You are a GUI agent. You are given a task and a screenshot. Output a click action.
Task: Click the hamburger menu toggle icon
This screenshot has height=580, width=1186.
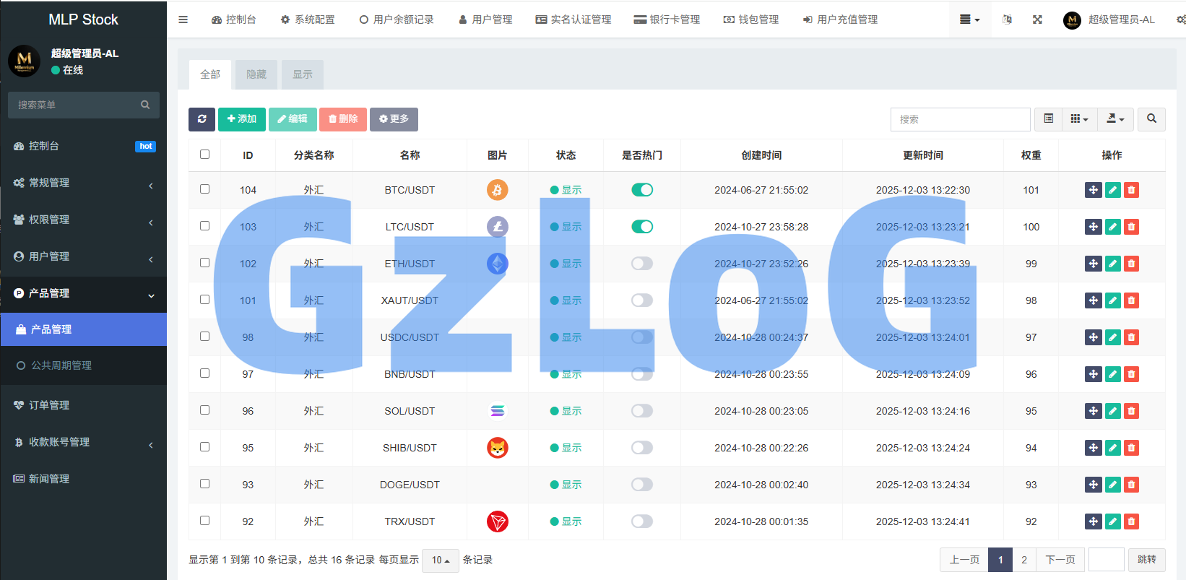click(183, 20)
